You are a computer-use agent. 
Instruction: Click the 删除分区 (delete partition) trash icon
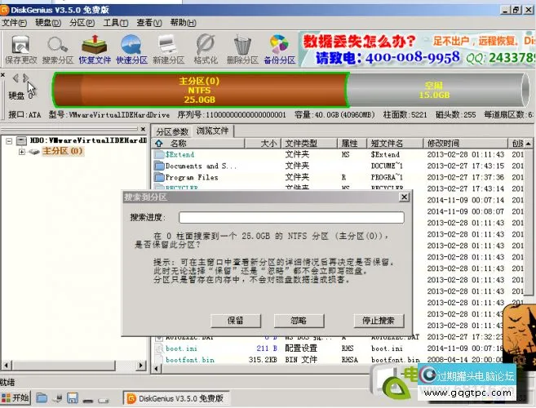coord(242,50)
